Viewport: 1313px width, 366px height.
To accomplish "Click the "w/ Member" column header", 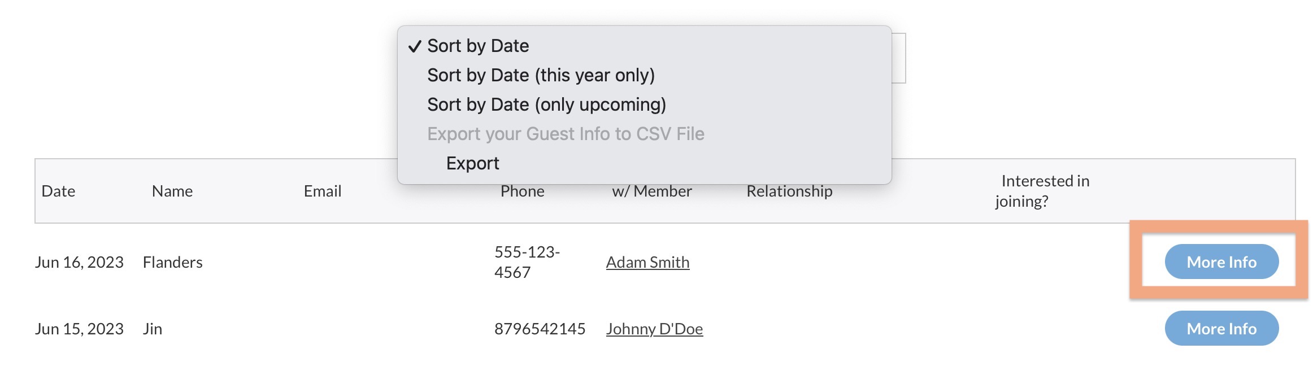I will pyautogui.click(x=652, y=191).
